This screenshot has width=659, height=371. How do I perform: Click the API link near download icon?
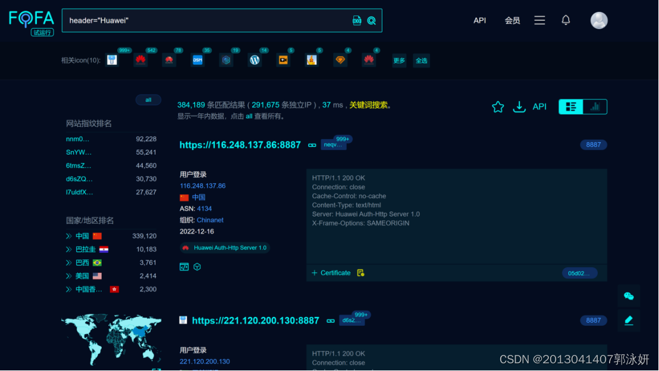[x=539, y=106]
